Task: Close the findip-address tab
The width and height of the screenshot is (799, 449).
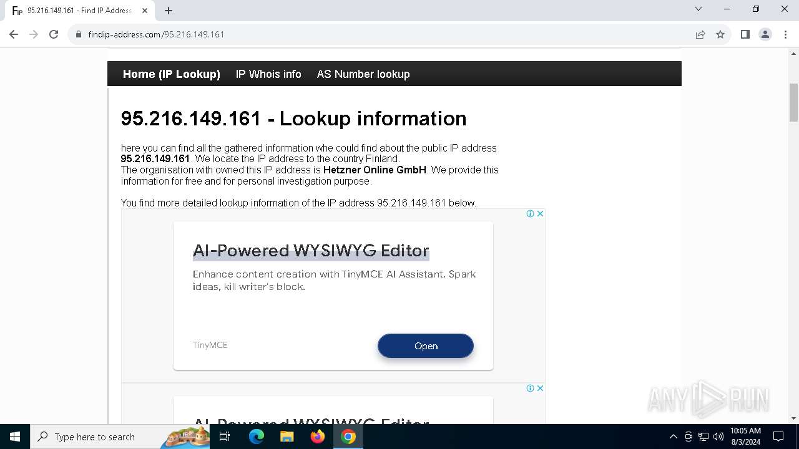Action: pos(145,11)
